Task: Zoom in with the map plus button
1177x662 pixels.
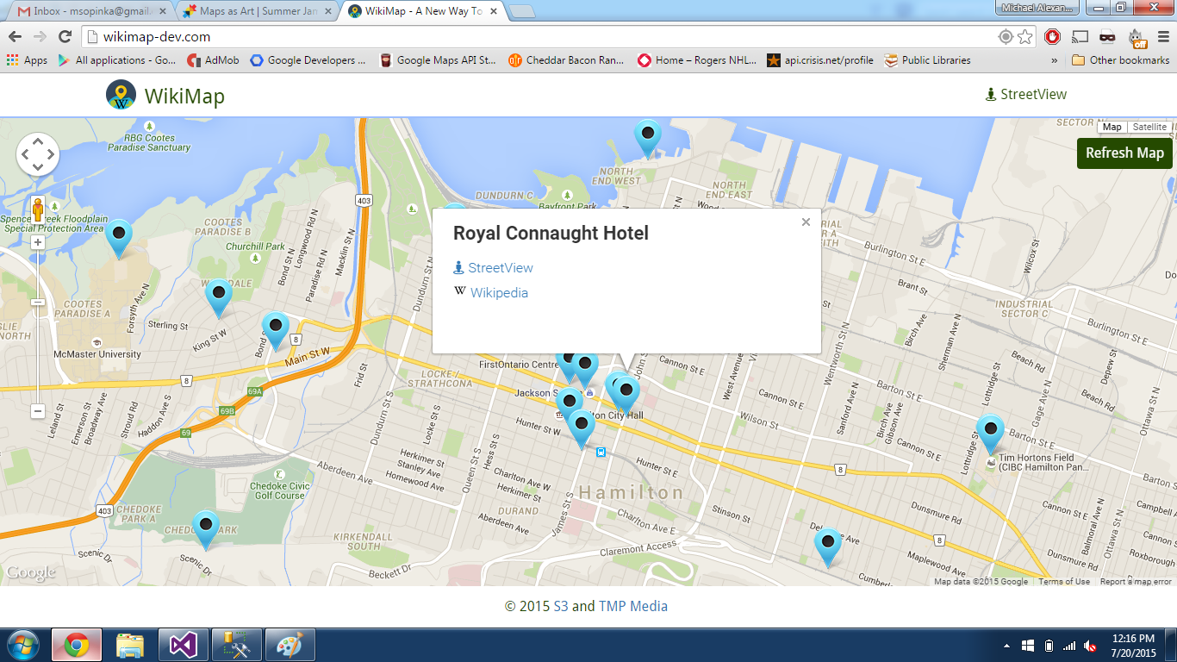Action: [x=38, y=242]
